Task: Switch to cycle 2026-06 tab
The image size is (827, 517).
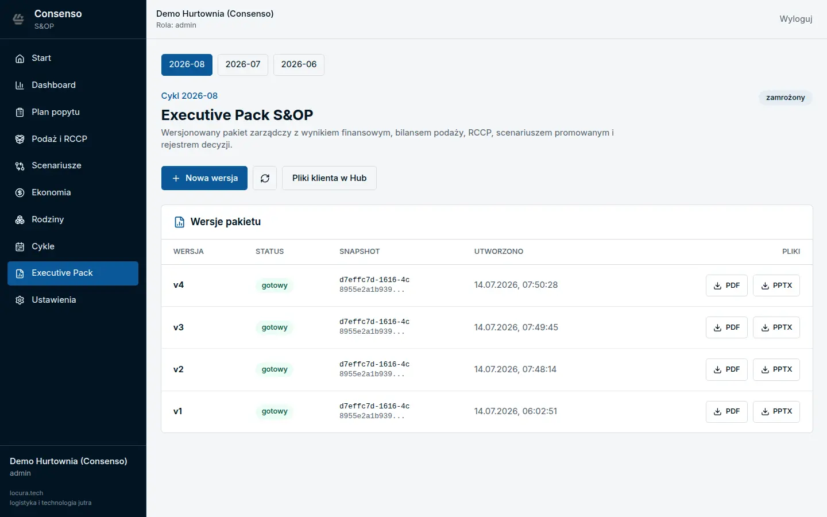Action: pyautogui.click(x=299, y=64)
